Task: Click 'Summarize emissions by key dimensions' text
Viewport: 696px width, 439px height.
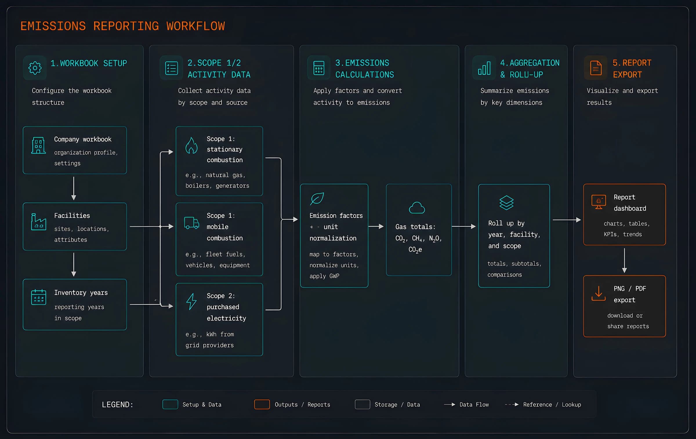Action: coord(515,97)
